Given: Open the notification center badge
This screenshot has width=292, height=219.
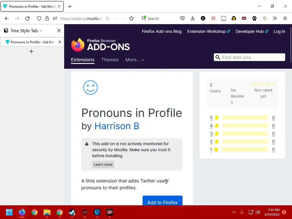Looking at the screenshot, I should pos(284,212).
